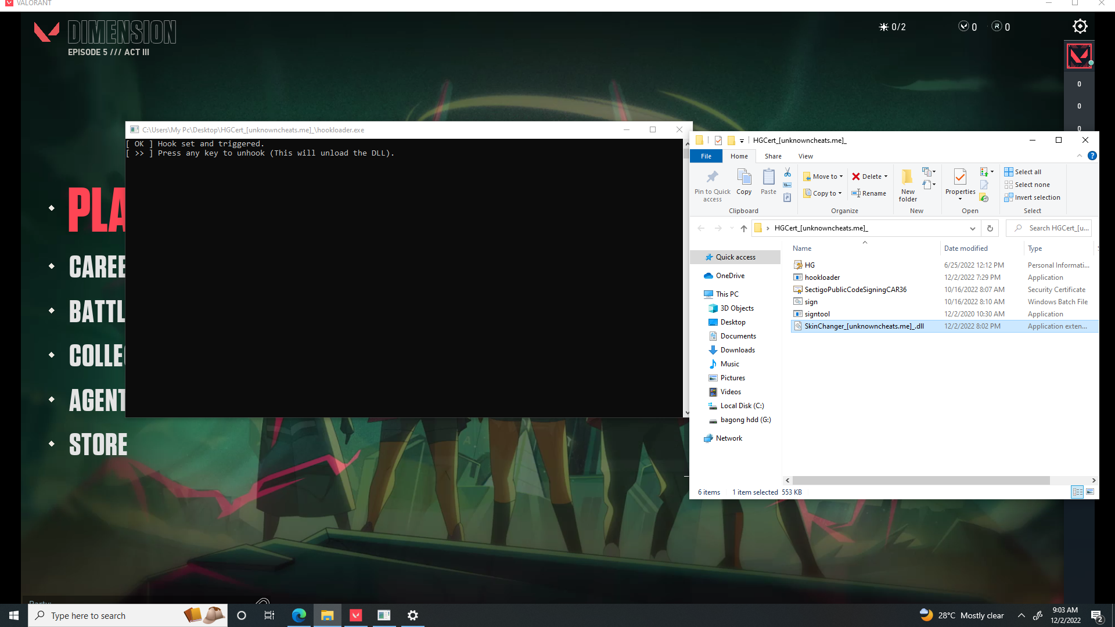Viewport: 1115px width, 627px height.
Task: Expand the address bar history dropdown
Action: [972, 228]
